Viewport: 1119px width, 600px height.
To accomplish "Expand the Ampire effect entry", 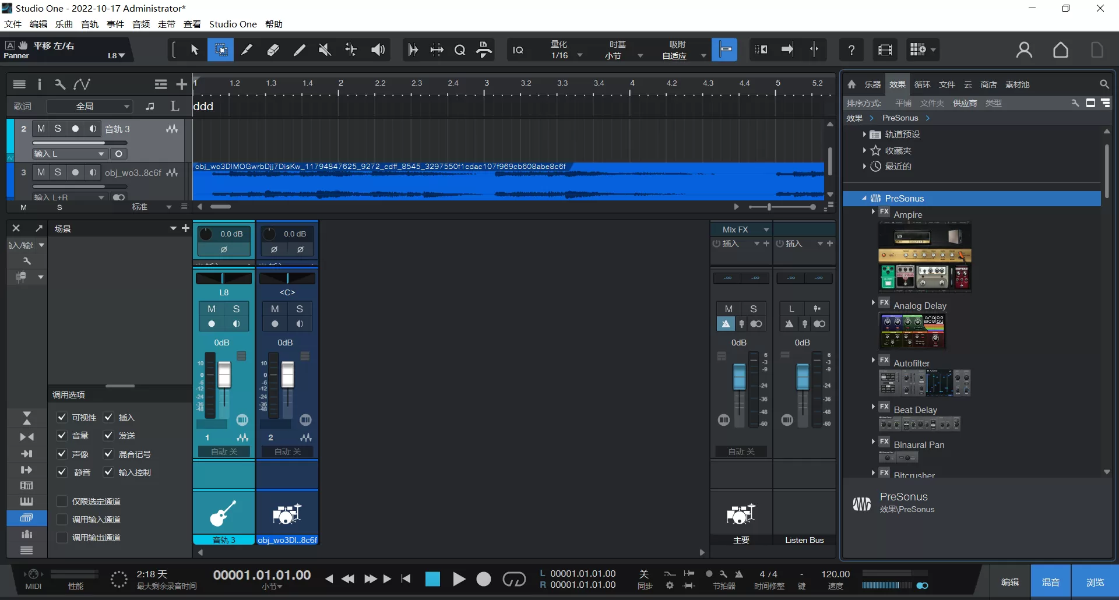I will pos(874,211).
